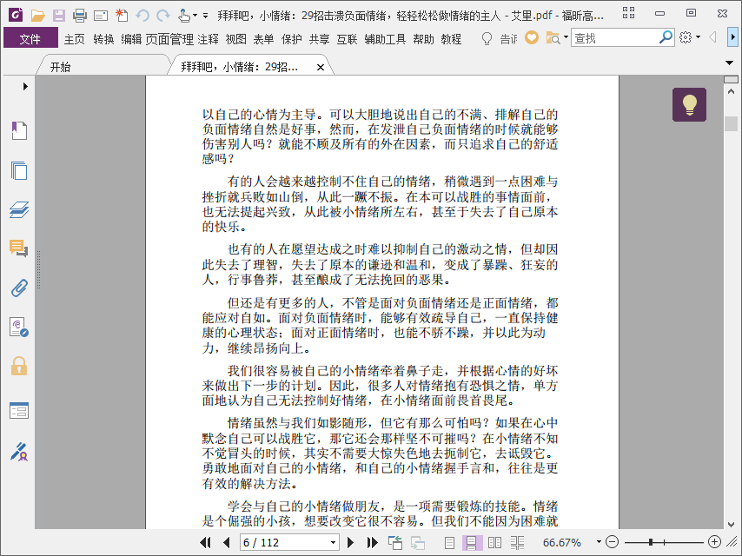Open the 页面管理 ribbon tab
This screenshot has width=742, height=556.
(x=169, y=39)
